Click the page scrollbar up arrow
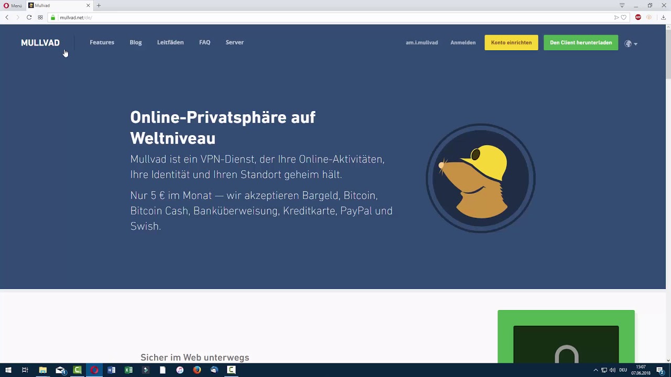This screenshot has width=671, height=377. coord(668,27)
